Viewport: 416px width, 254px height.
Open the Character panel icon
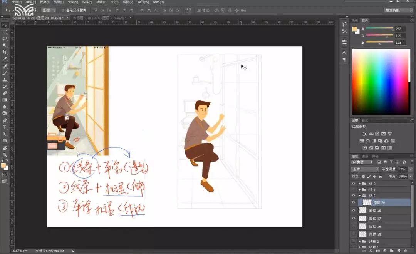(344, 52)
